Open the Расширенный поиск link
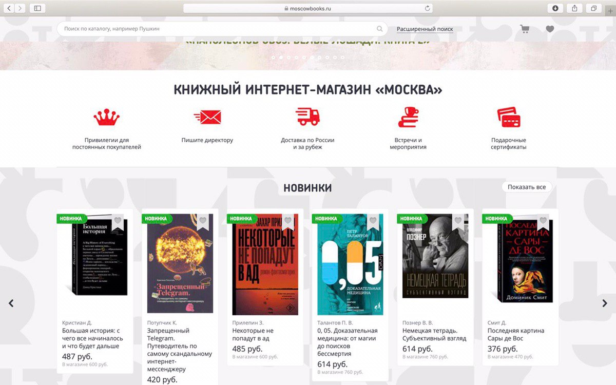Screen dimensions: 616x385 pos(425,29)
